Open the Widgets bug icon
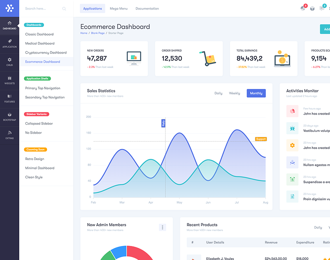Image resolution: width=330 pixels, height=260 pixels. coord(9,78)
